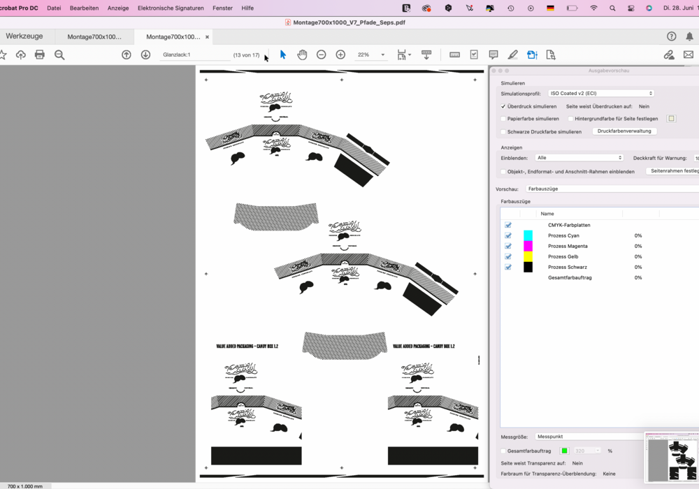This screenshot has height=489, width=699.
Task: Open the Einblenden 'Alle' dropdown
Action: [x=579, y=158]
